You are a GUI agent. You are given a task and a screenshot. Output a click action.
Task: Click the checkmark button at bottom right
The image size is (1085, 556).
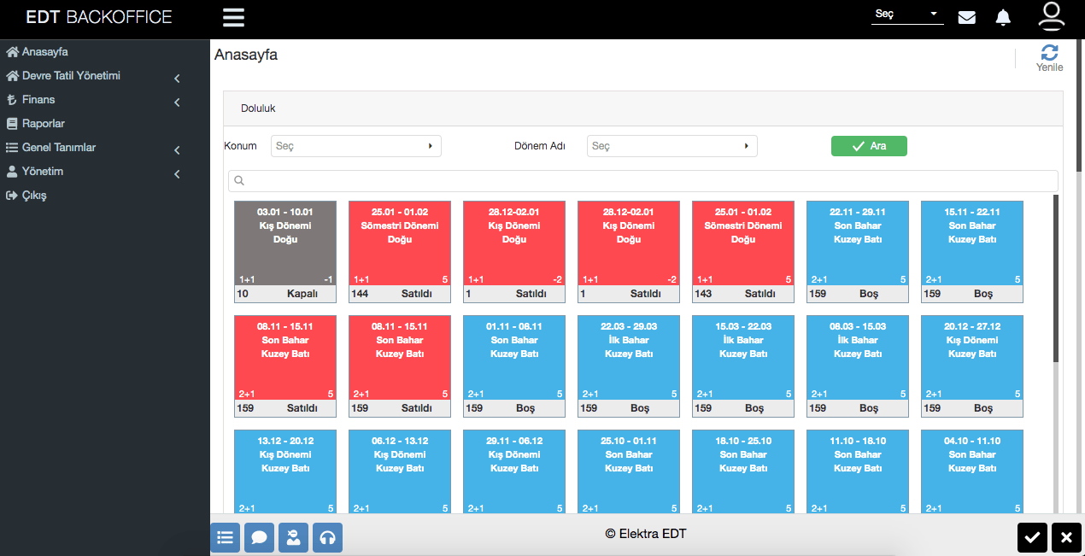point(1032,537)
